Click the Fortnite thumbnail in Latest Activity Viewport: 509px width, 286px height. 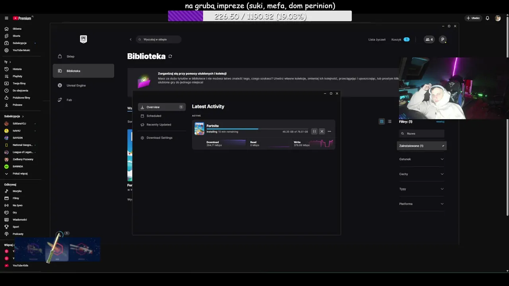click(199, 129)
